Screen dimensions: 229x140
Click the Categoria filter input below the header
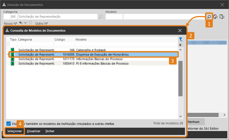pyautogui.click(x=35, y=44)
